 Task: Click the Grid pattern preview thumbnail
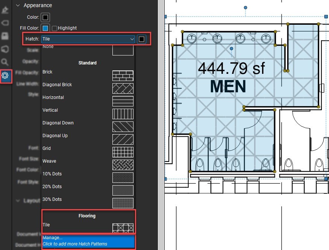pyautogui.click(x=123, y=152)
